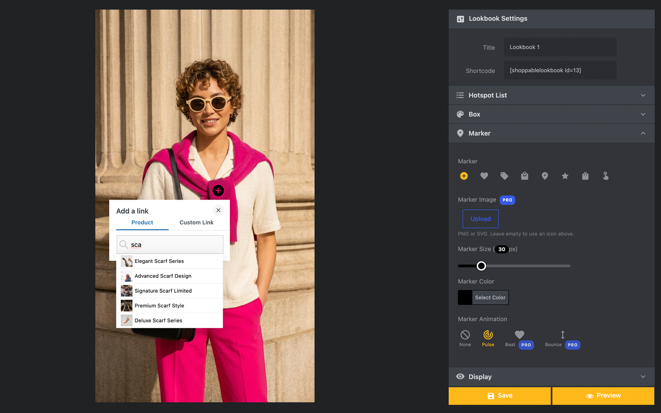This screenshot has width=661, height=413.
Task: Edit the Title field Lookbook 1
Action: (560, 47)
